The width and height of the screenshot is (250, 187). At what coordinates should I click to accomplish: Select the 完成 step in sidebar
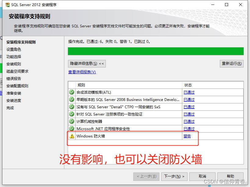pyautogui.click(x=10, y=108)
